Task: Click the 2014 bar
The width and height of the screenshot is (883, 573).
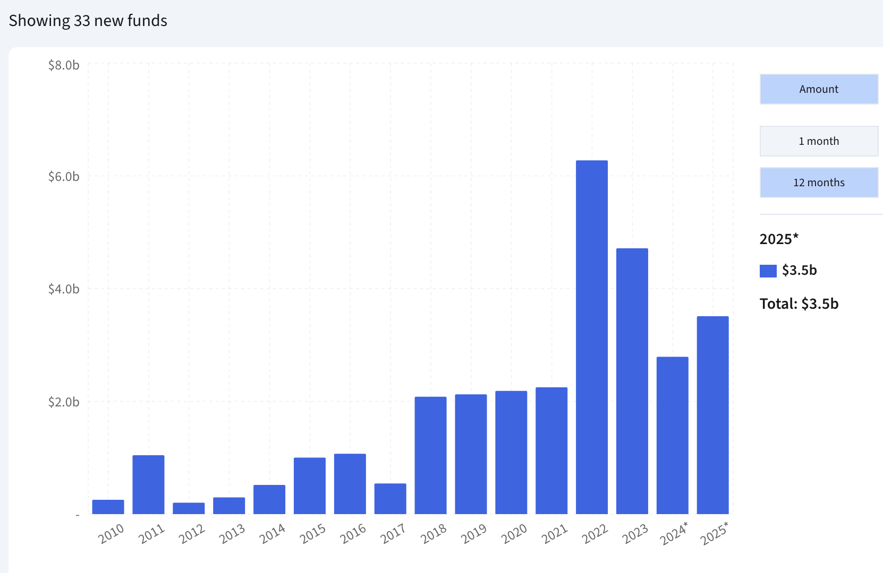Action: point(269,499)
